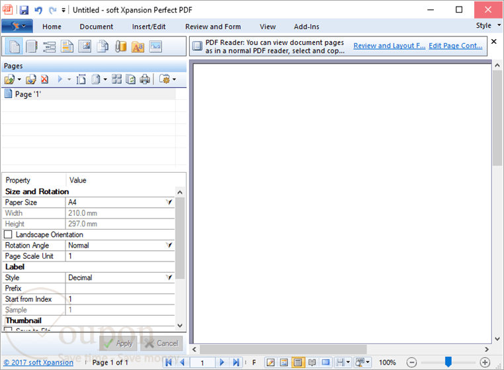Click the extract pages to folder icon
Image resolution: width=504 pixels, height=370 pixels.
point(31,79)
